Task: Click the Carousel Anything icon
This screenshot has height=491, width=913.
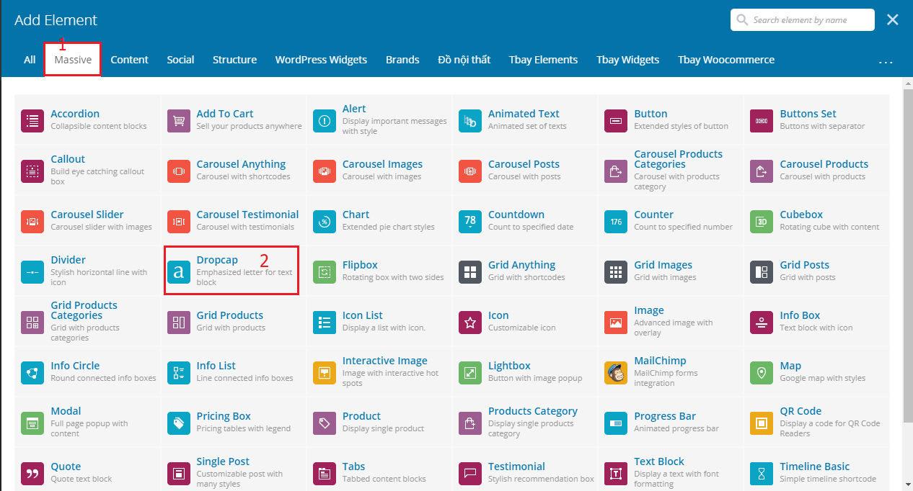Action: click(x=179, y=171)
